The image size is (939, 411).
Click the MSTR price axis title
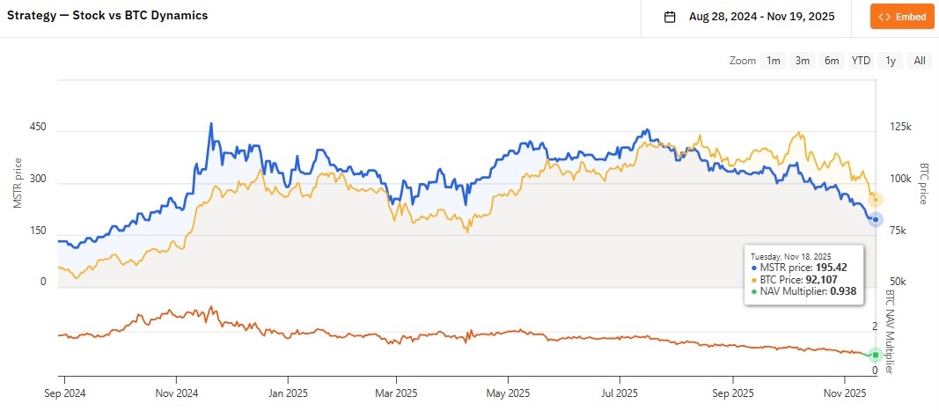click(18, 183)
